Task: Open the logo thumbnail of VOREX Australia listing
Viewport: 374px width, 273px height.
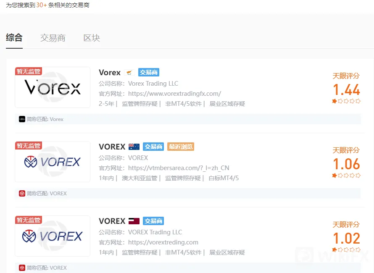Action: (53, 162)
